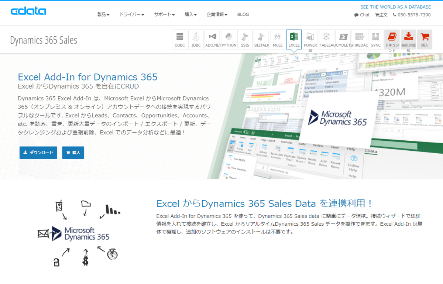The height and width of the screenshot is (284, 443).
Task: Open the FireDAC components icon
Action: tap(359, 40)
